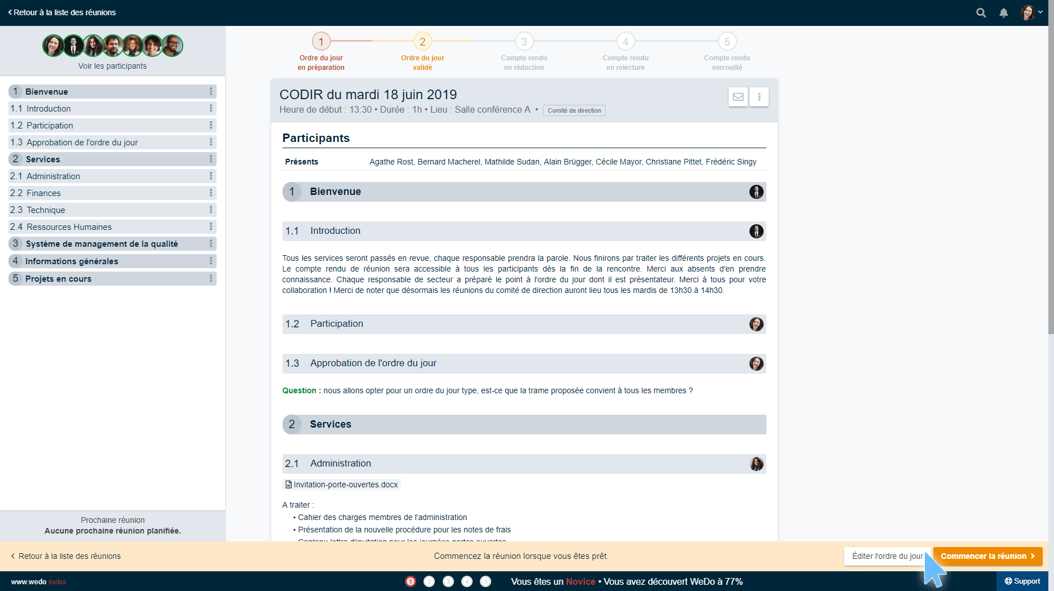Open options menu for 2.1 Administration

point(211,176)
